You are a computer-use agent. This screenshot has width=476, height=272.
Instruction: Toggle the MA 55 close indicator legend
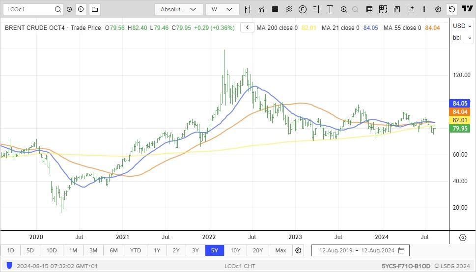click(402, 28)
